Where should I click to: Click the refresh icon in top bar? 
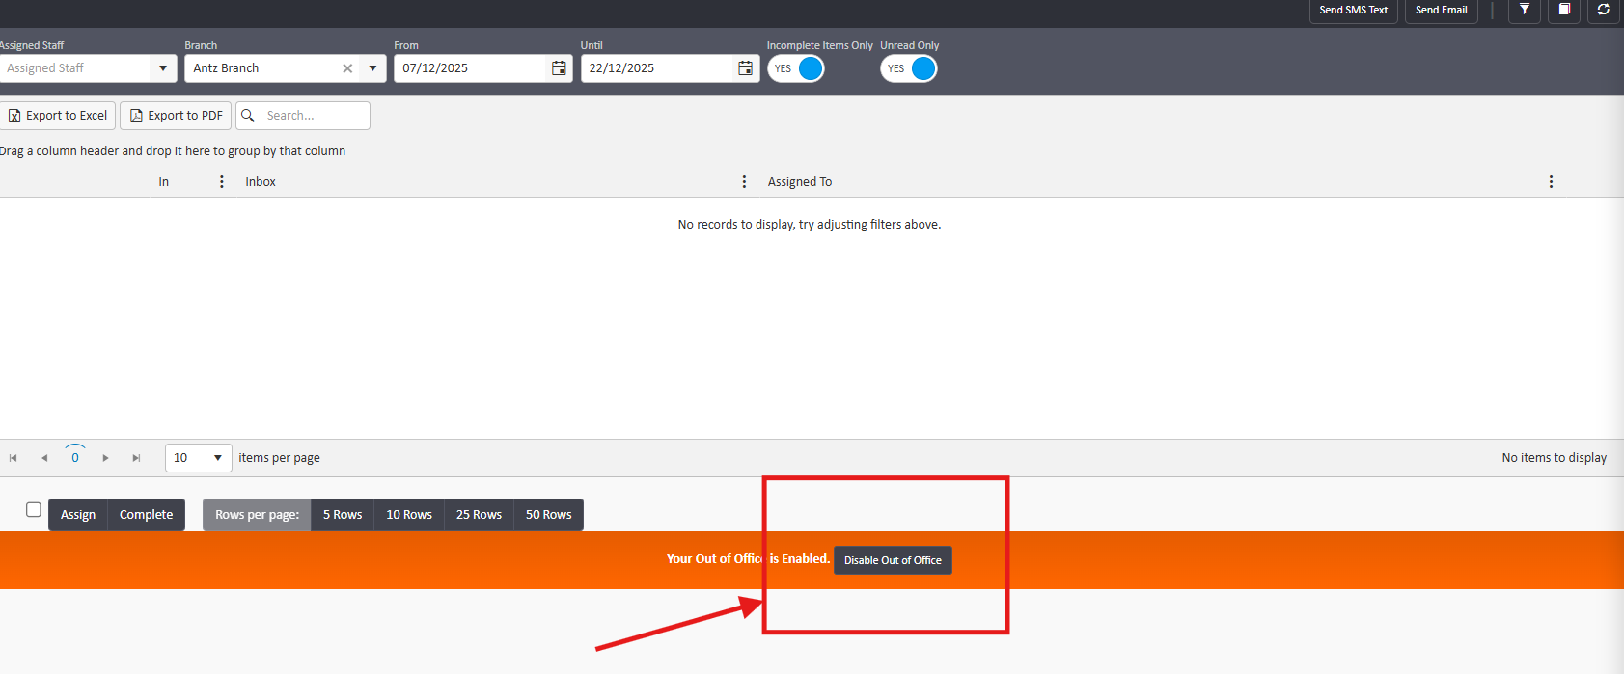tap(1603, 10)
